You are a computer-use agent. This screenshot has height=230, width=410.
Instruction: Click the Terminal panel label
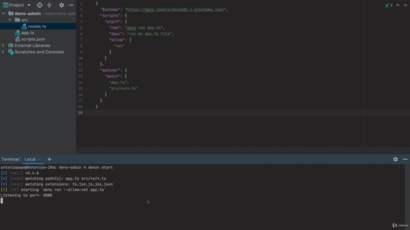[11, 159]
